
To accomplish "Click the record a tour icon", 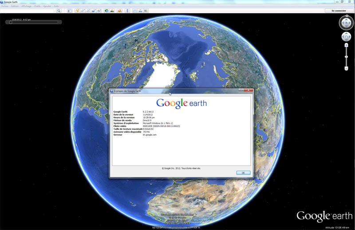I will coord(99,11).
